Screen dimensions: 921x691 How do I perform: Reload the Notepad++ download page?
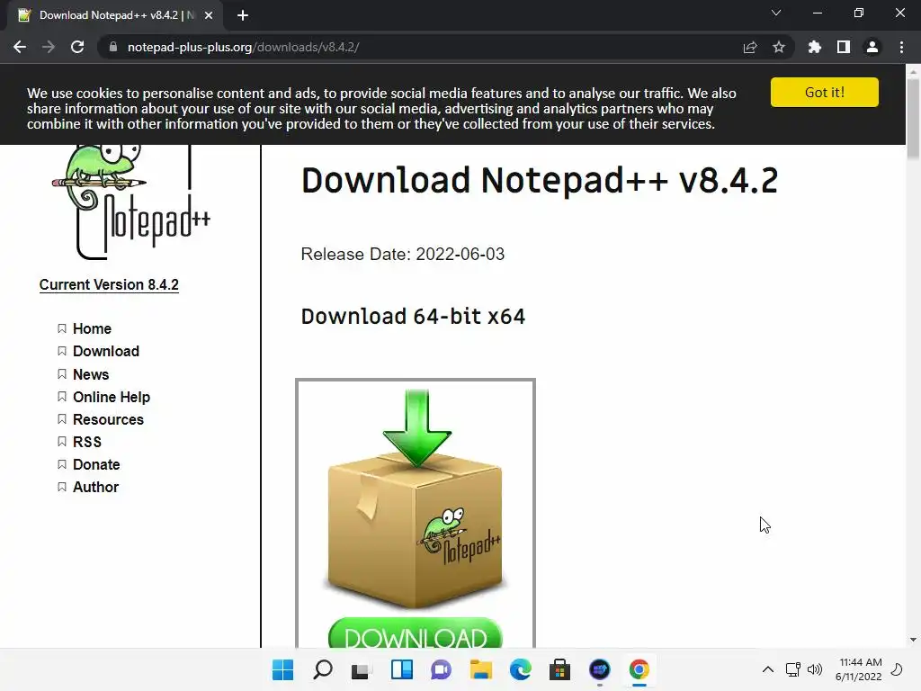click(77, 47)
